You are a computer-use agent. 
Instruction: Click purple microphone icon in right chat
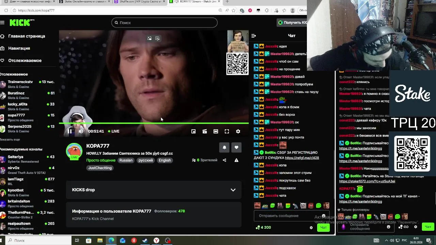(x=343, y=227)
